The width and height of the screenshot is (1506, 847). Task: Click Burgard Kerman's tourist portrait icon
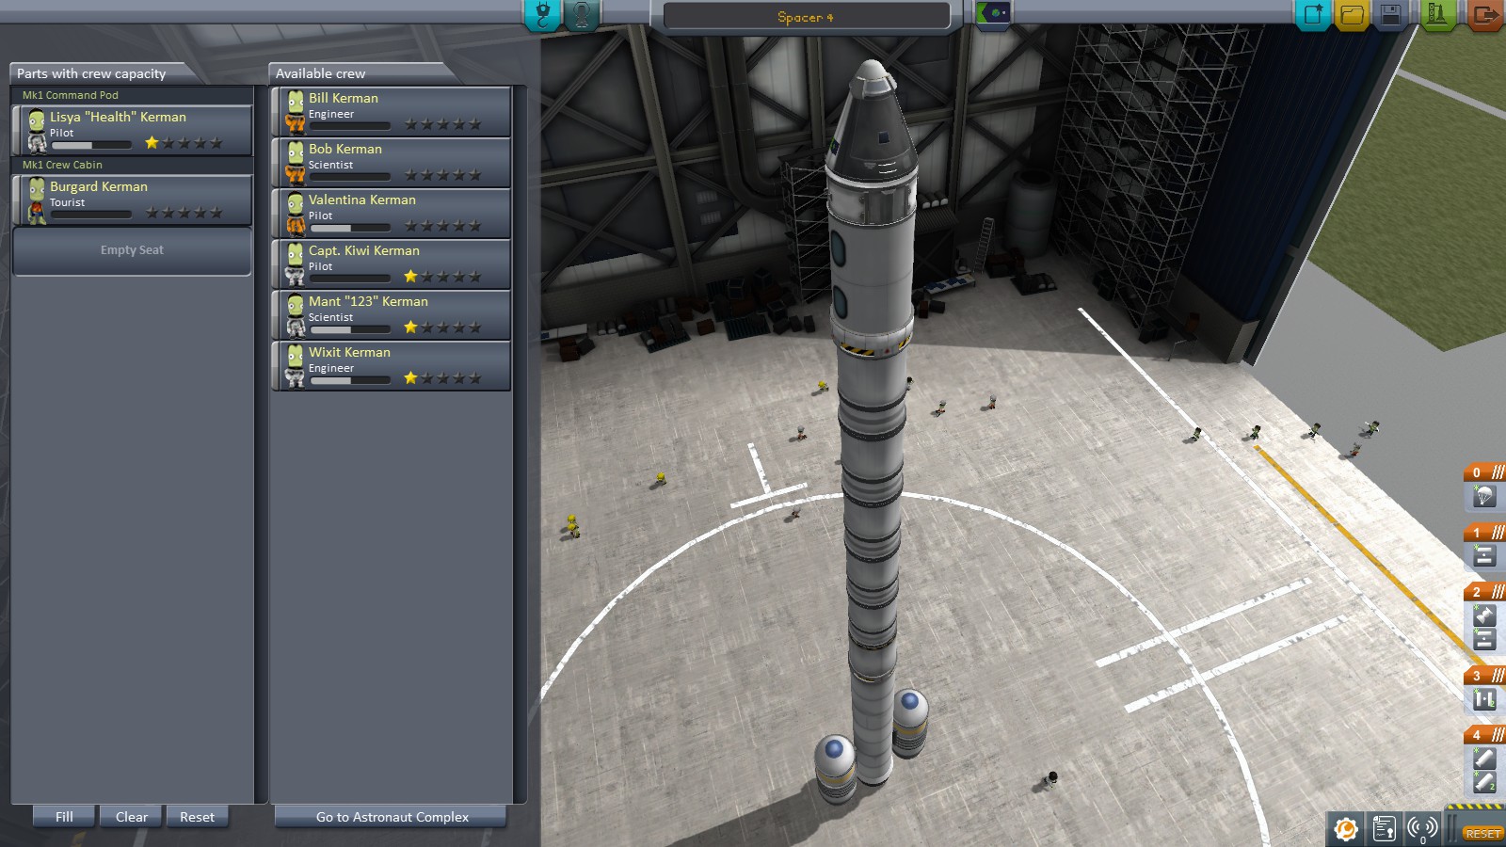[x=37, y=200]
